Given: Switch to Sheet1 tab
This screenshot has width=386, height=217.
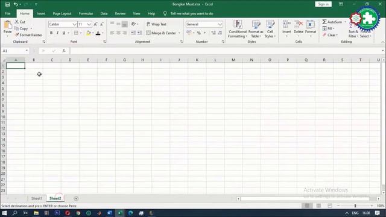Looking at the screenshot, I should [x=37, y=198].
